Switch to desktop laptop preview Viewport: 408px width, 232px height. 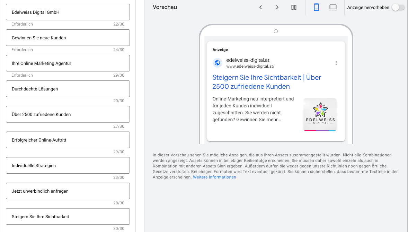333,7
